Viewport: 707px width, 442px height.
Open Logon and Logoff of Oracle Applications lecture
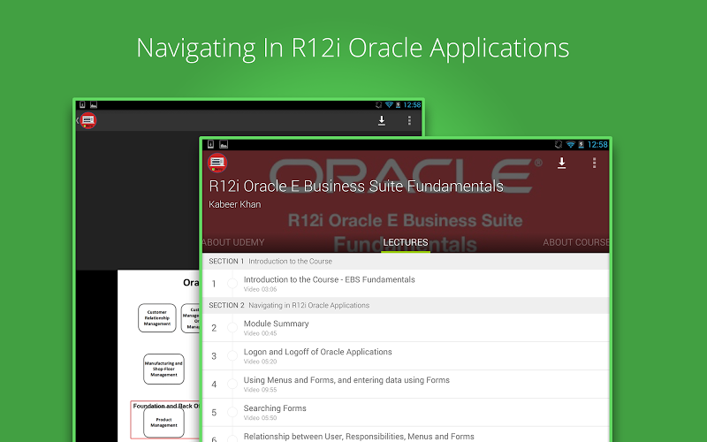tap(406, 356)
